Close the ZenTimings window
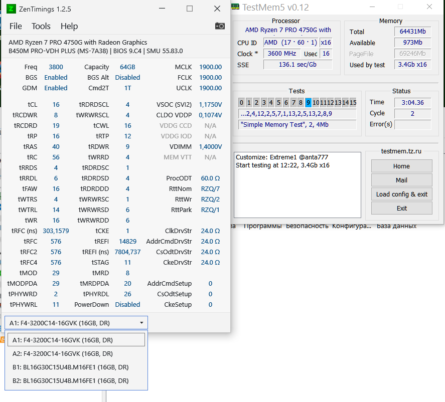Screen dimensions: 445x402 coord(217,9)
